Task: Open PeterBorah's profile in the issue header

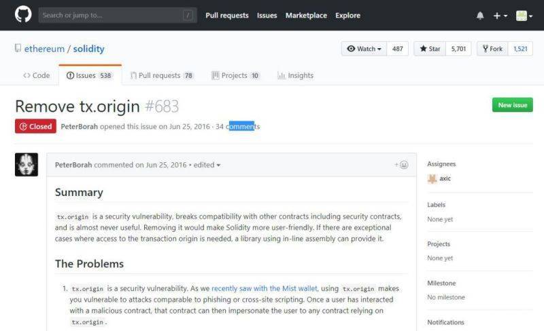Action: tap(79, 126)
